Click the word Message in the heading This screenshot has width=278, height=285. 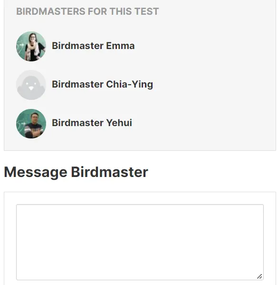coord(36,172)
